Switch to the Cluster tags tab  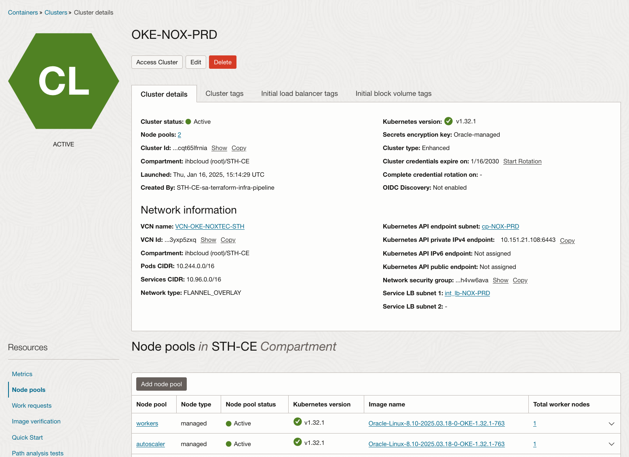[x=224, y=93]
